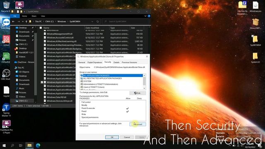
Task: Open the View ribbon tab
Action: [x=43, y=16]
